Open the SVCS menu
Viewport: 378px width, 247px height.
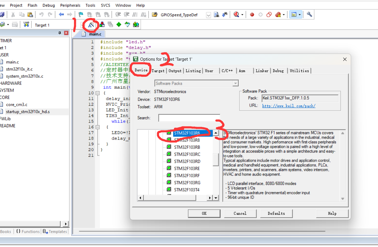click(x=105, y=5)
